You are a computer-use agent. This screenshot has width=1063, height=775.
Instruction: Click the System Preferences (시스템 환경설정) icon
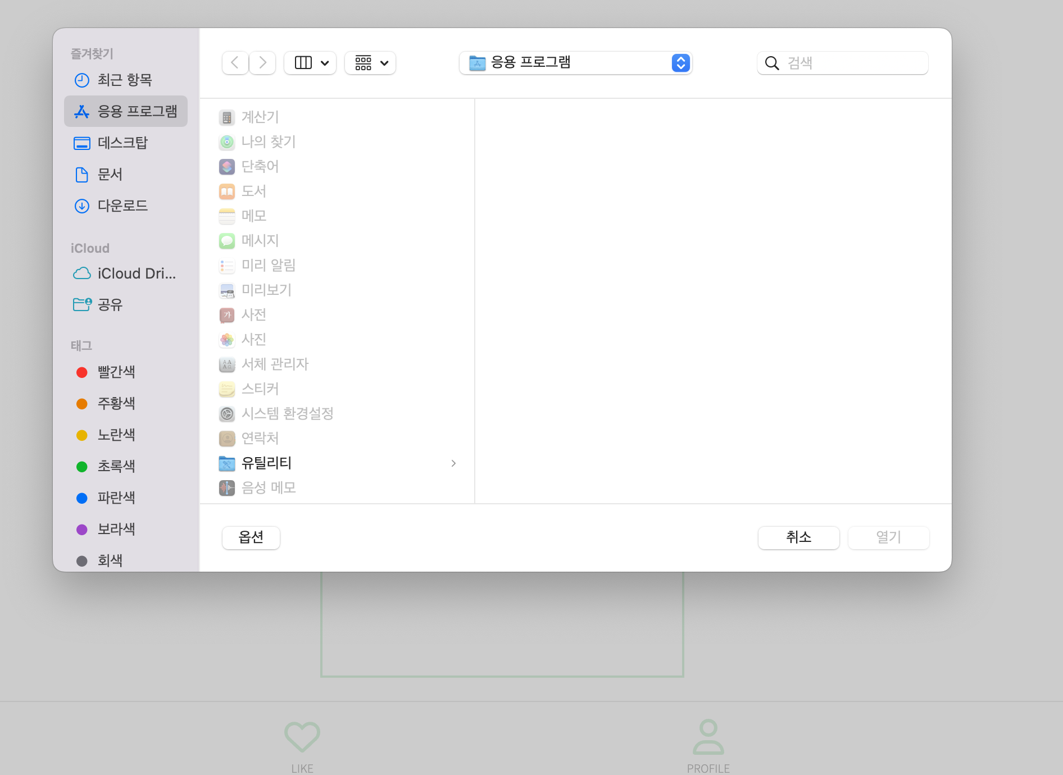[227, 414]
